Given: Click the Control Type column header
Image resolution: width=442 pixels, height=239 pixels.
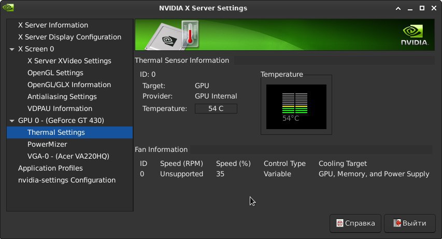Looking at the screenshot, I should tap(284, 164).
